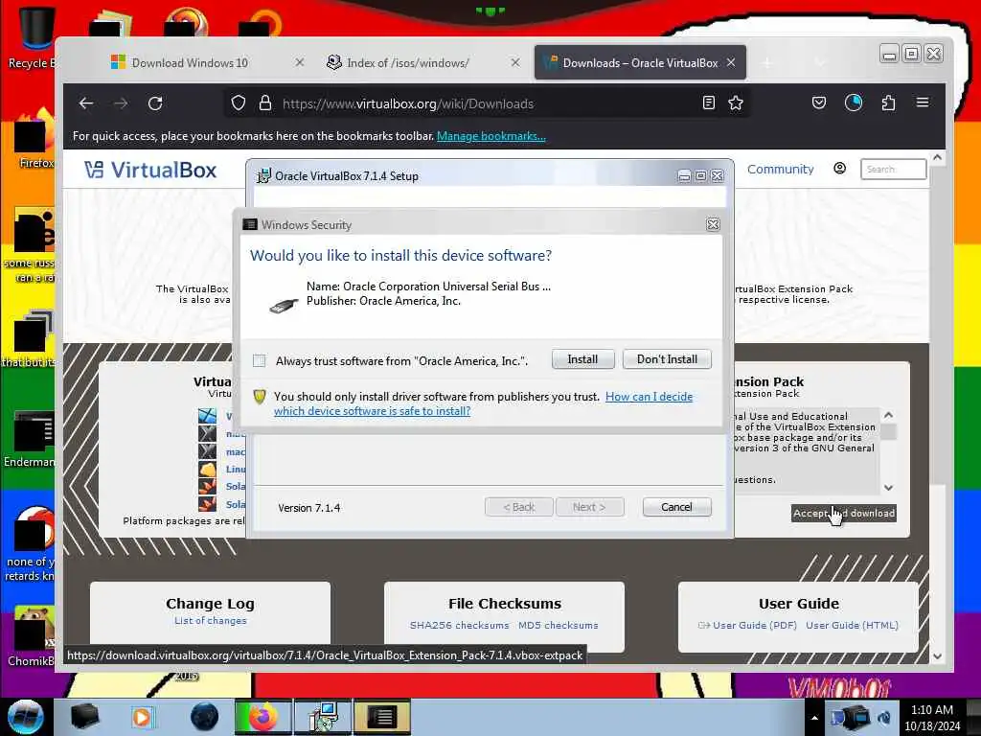Close the Index of isos tab
This screenshot has width=981, height=736.
(x=515, y=62)
